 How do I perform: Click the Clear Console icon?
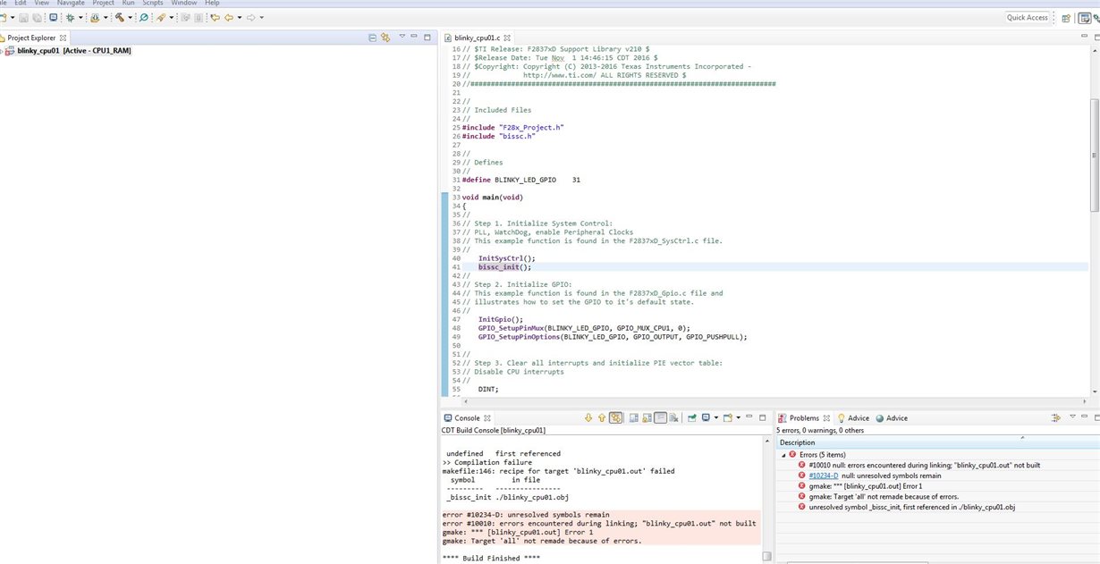674,417
